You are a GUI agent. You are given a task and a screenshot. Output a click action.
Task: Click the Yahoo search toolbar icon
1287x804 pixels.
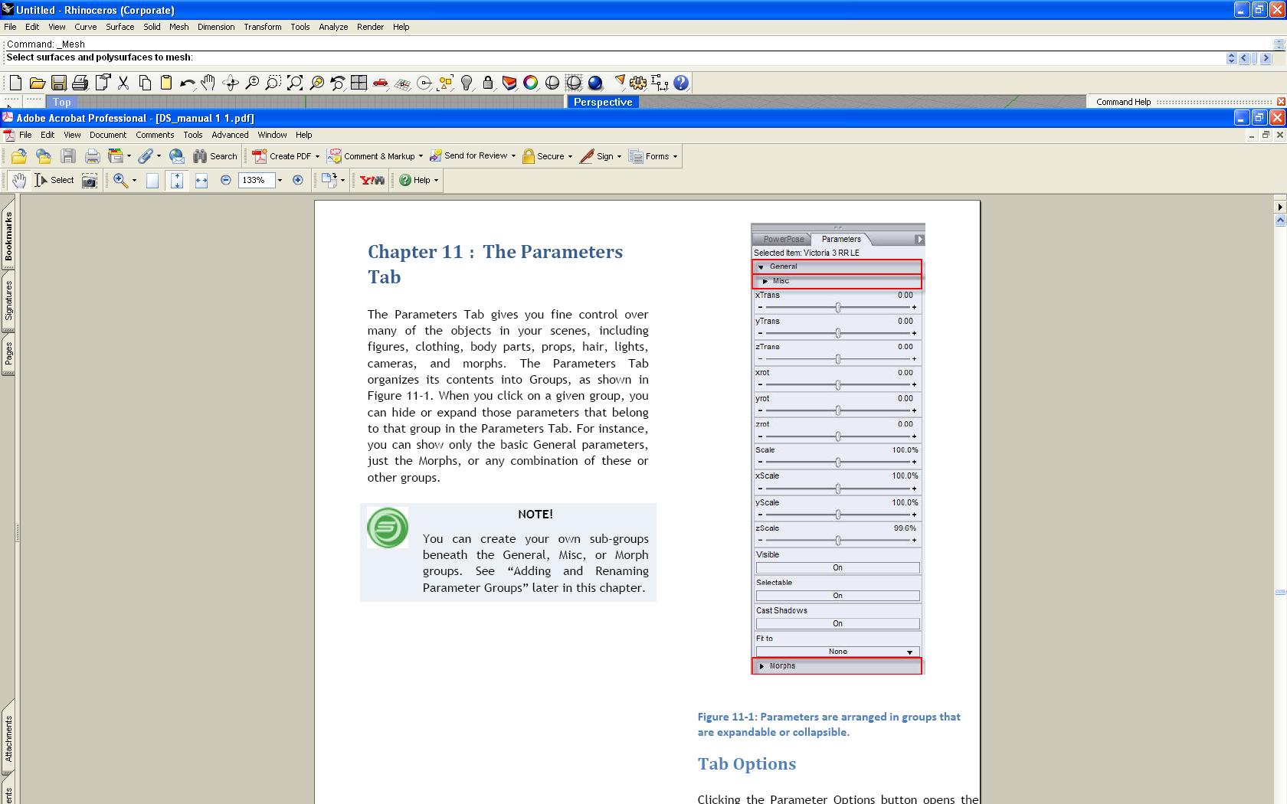tap(372, 180)
